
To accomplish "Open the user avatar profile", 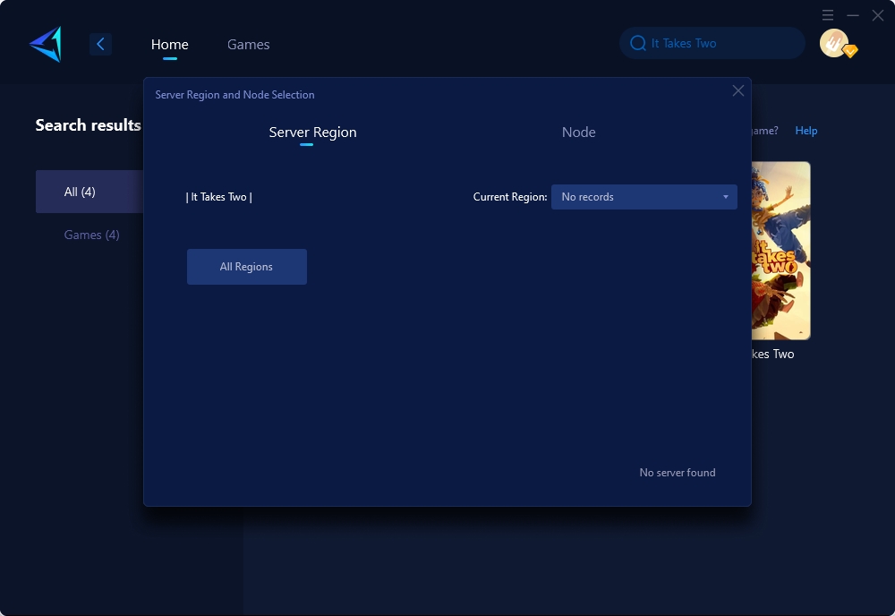I will coord(834,43).
